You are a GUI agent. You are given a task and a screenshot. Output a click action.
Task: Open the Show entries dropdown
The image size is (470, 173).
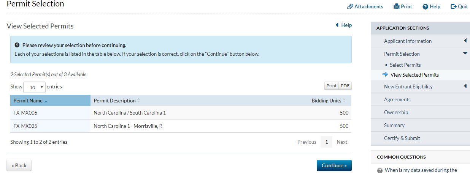coord(34,87)
